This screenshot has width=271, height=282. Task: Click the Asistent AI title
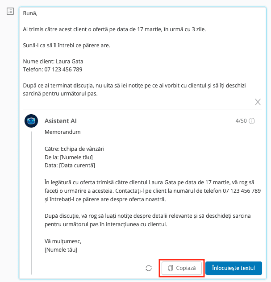pos(60,121)
